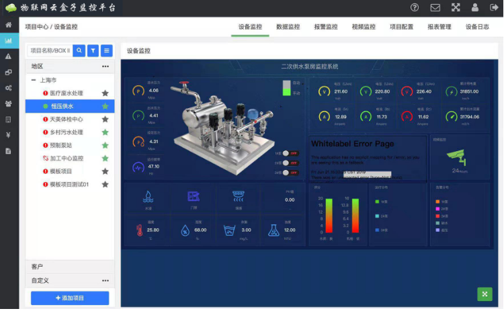Click the fullscreen expand icon in header
504x311 pixels.
pyautogui.click(x=456, y=8)
